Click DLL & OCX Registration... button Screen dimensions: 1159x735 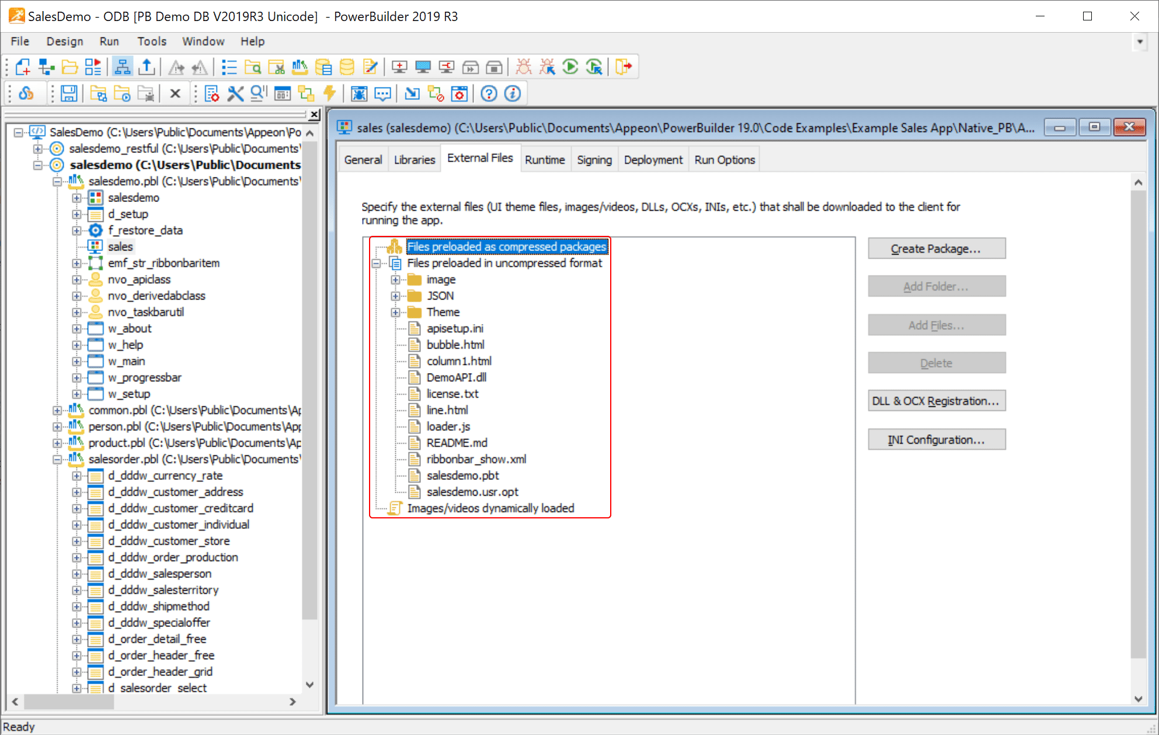[x=937, y=401]
